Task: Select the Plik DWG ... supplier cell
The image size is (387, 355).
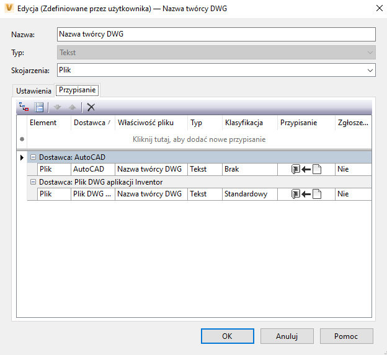Action: pyautogui.click(x=93, y=194)
